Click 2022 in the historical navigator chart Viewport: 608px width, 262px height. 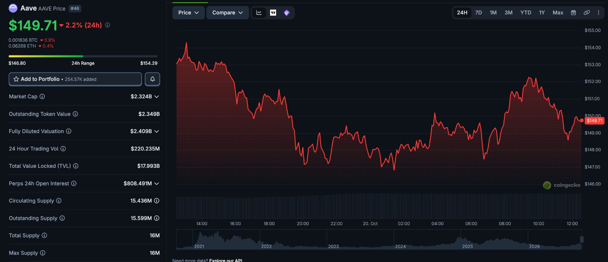266,246
